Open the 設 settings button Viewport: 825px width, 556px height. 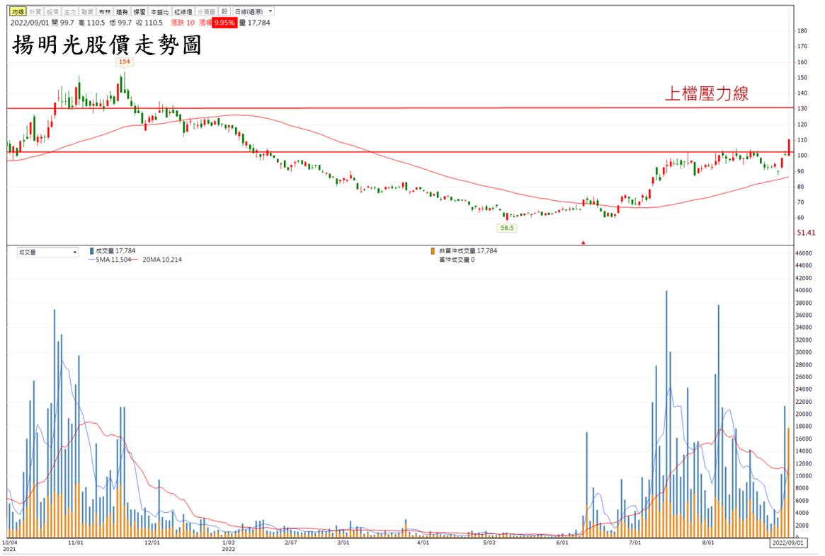pos(224,11)
